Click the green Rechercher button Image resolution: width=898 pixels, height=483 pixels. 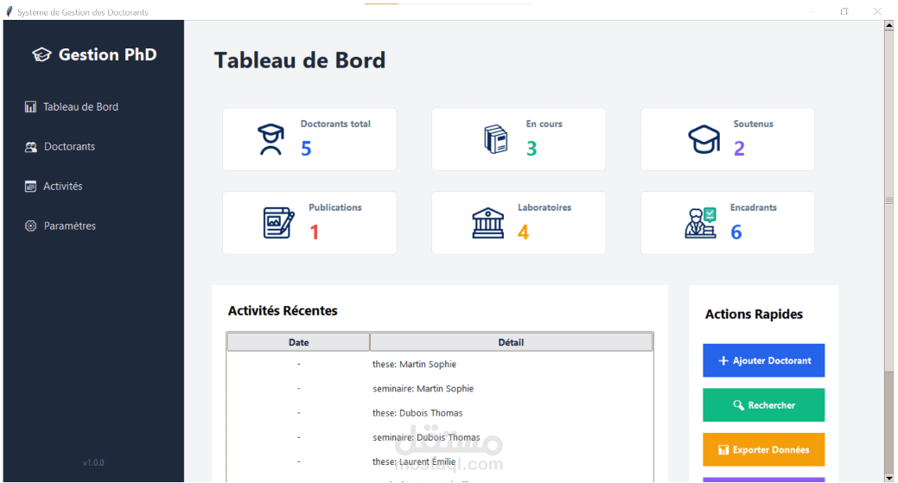pos(763,405)
